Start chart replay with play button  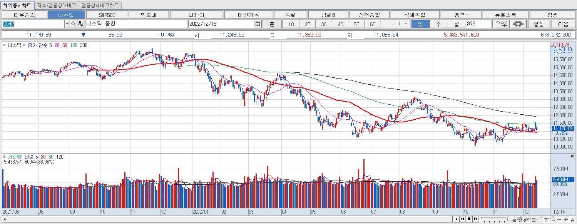[457, 219]
